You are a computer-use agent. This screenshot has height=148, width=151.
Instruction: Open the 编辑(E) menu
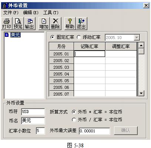[x=31, y=13]
